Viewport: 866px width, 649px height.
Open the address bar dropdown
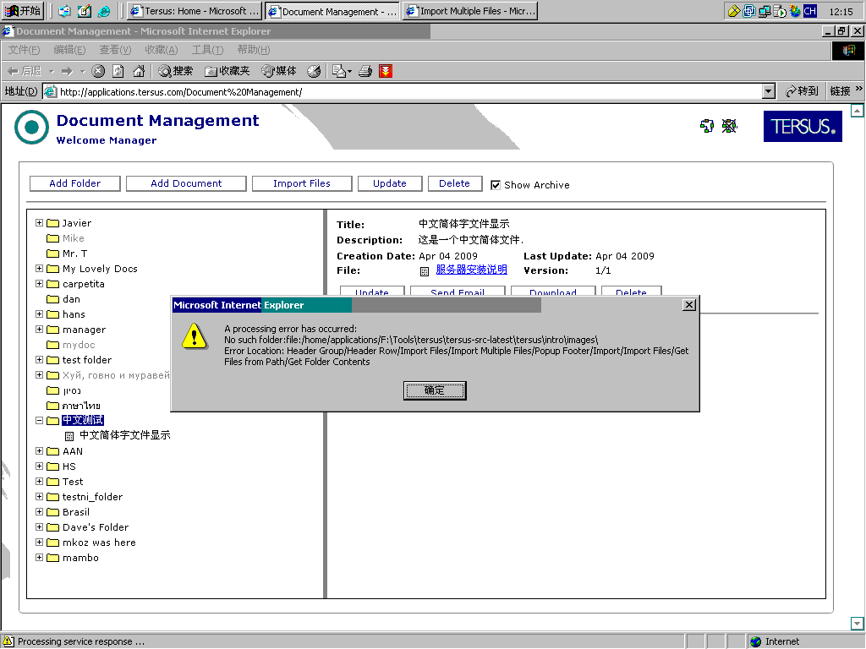pyautogui.click(x=768, y=91)
